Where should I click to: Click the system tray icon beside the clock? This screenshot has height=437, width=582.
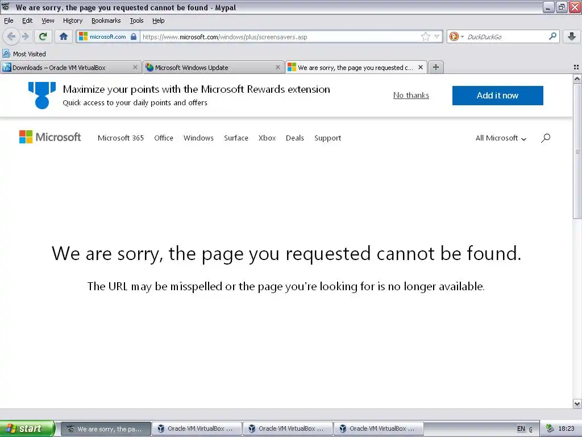click(550, 428)
